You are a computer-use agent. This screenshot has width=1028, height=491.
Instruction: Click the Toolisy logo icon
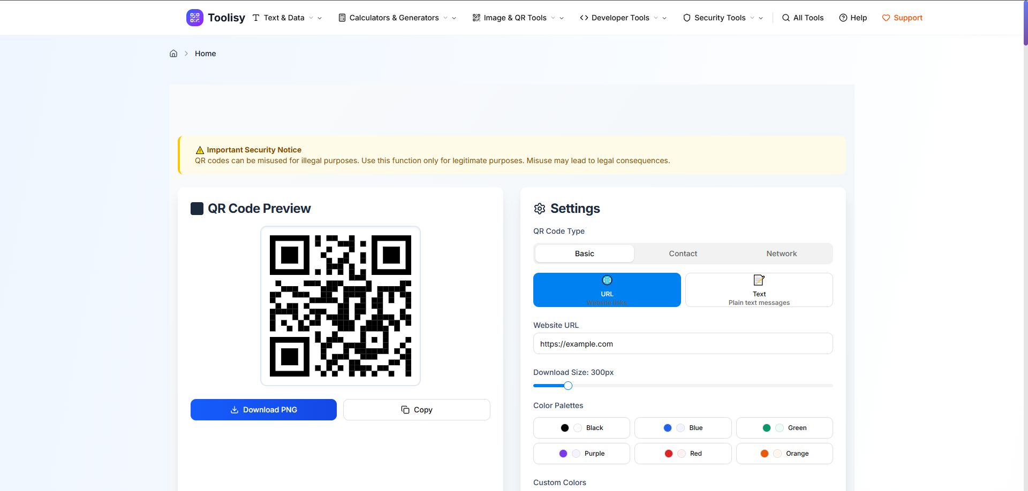coord(194,18)
